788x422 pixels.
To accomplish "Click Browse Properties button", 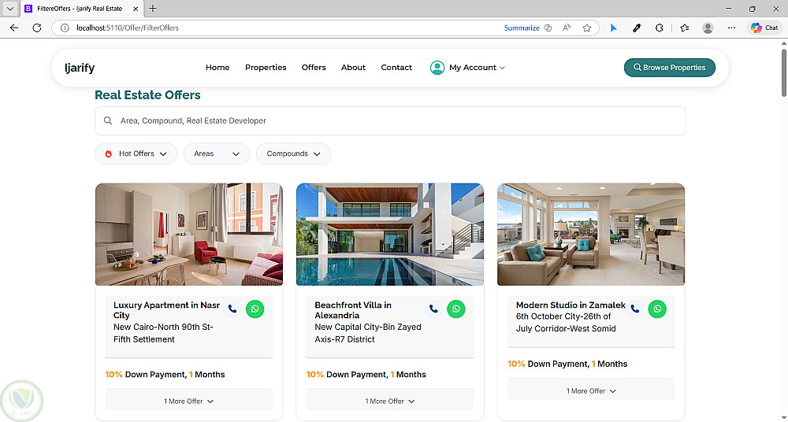I will (x=669, y=68).
